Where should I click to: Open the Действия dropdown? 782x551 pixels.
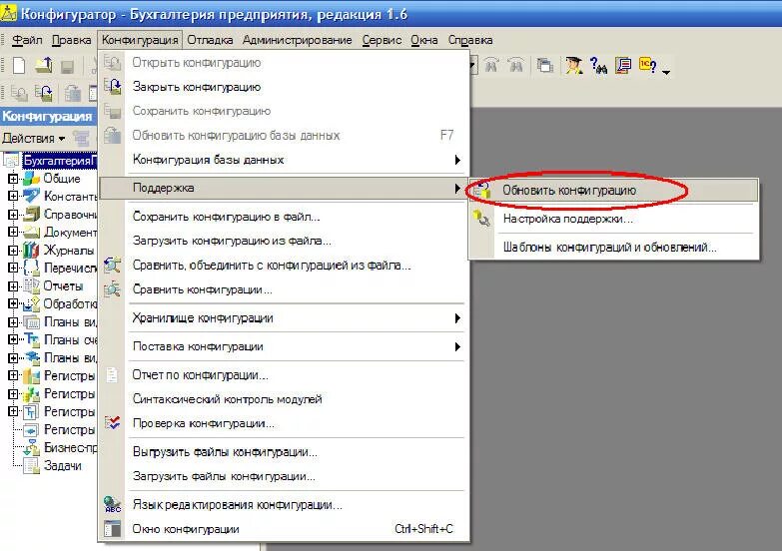click(33, 138)
